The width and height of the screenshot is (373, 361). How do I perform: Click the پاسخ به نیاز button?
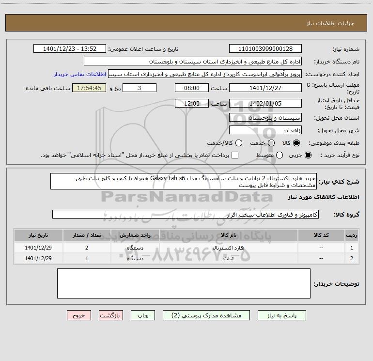[x=282, y=315]
